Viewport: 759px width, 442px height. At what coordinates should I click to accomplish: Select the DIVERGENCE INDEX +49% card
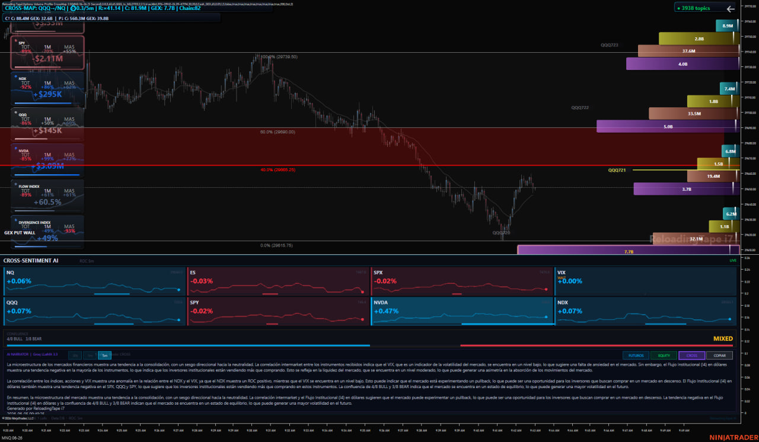pyautogui.click(x=47, y=232)
